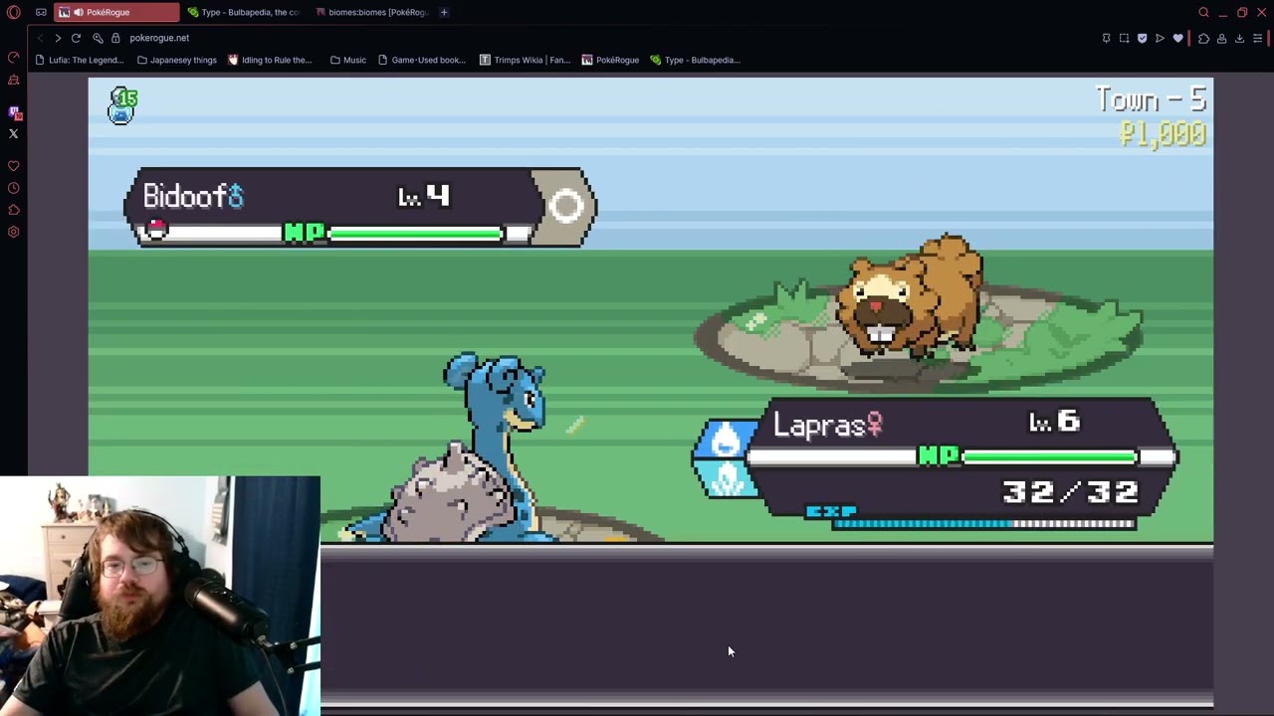1274x716 pixels.
Task: Open the profile account icon
Action: click(x=1221, y=38)
